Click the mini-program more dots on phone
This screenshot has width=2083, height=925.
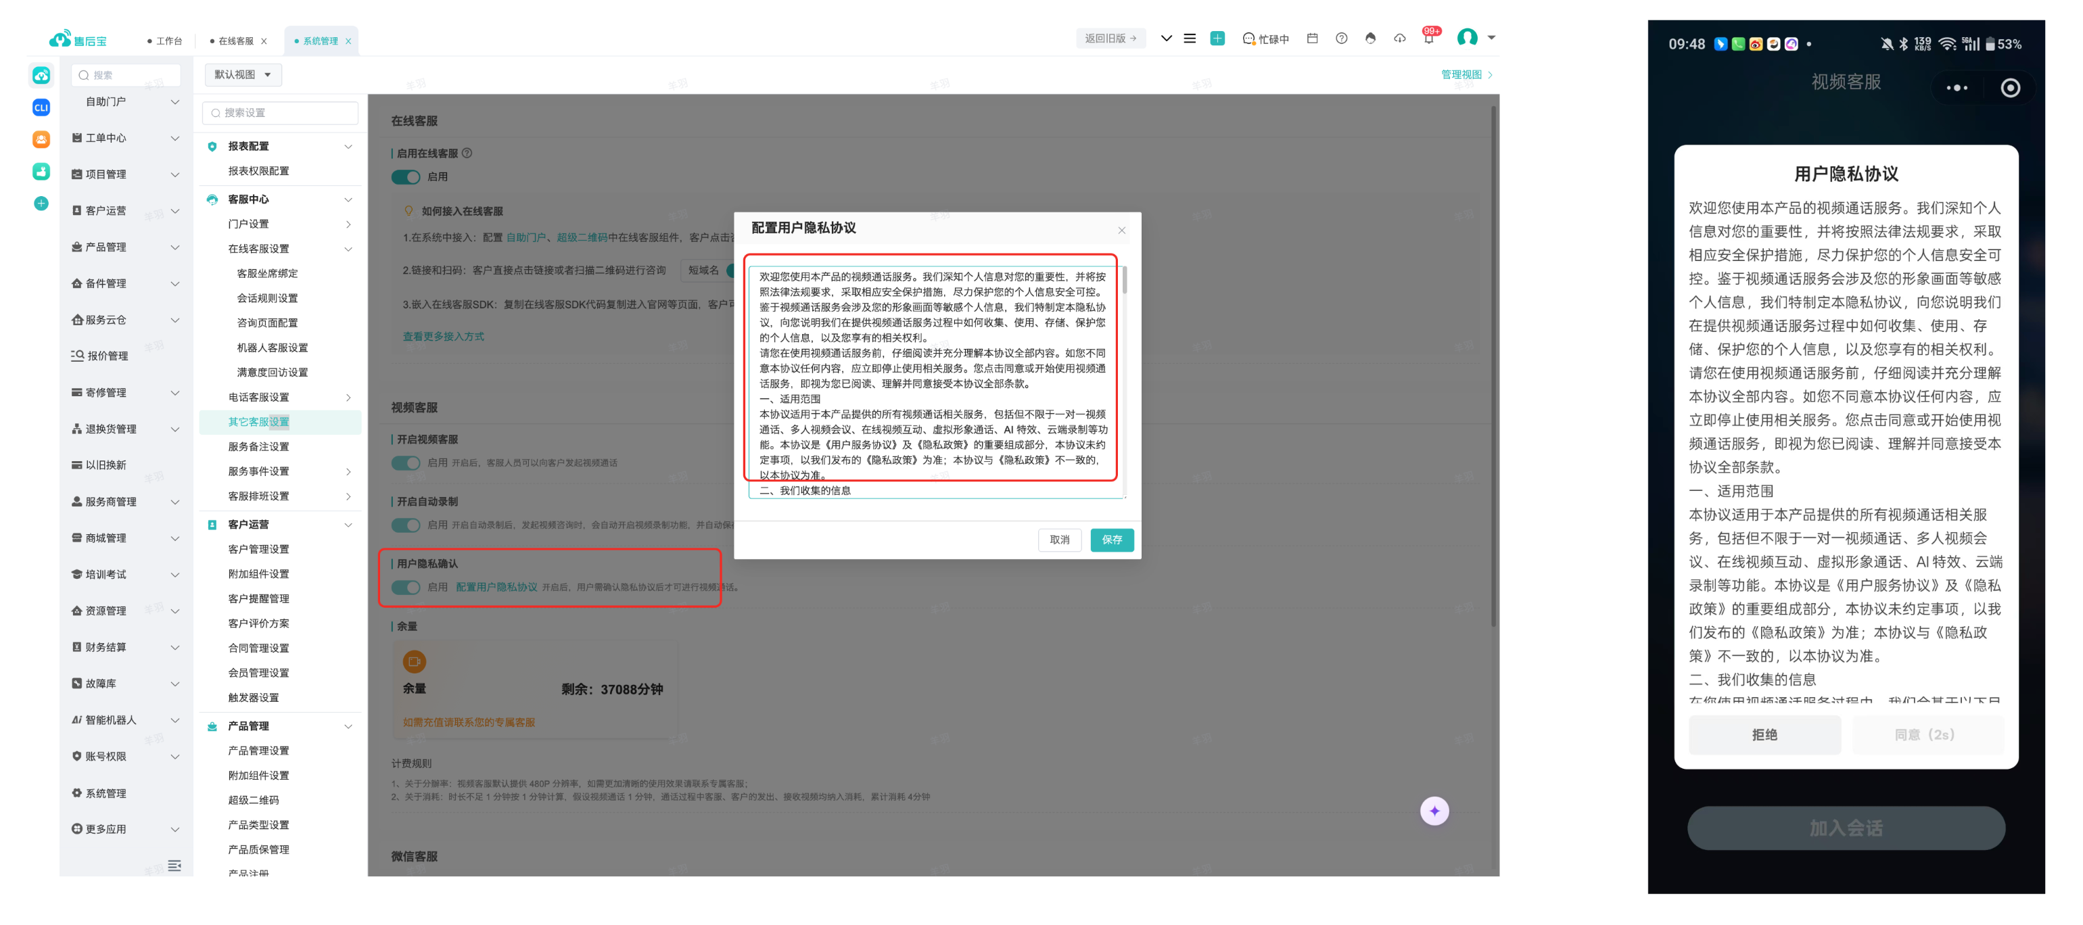(x=1957, y=87)
